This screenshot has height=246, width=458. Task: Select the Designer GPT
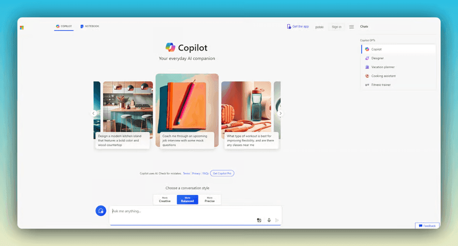[377, 58]
